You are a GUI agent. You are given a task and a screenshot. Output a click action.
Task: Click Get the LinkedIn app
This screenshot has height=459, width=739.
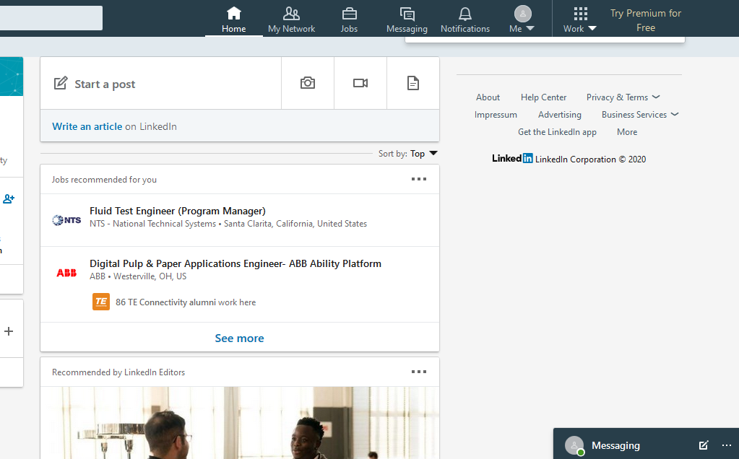pyautogui.click(x=557, y=132)
